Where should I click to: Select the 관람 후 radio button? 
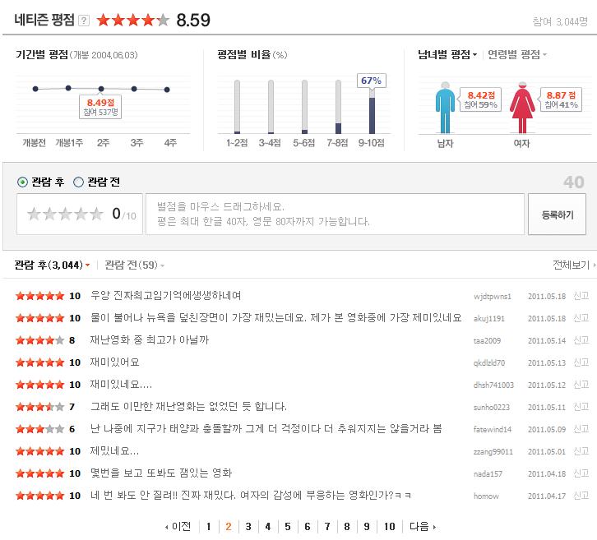tap(22, 182)
